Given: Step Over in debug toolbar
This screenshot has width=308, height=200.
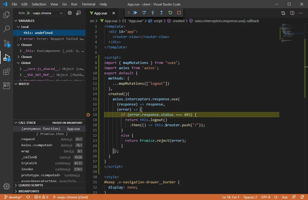Looking at the screenshot, I should click(x=144, y=13).
